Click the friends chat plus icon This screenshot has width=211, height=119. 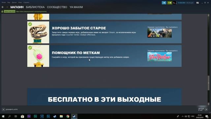click(x=206, y=109)
